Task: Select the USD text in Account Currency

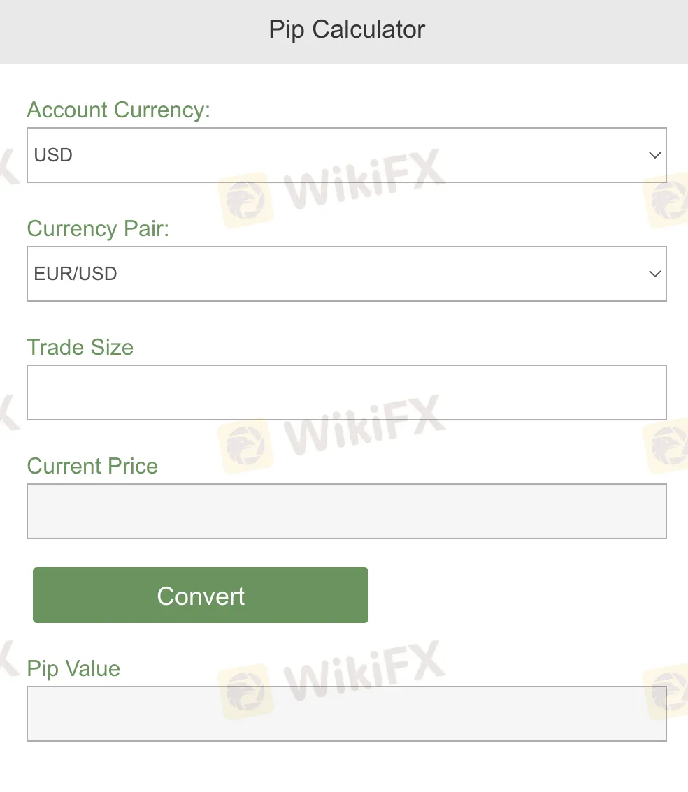Action: pos(53,155)
